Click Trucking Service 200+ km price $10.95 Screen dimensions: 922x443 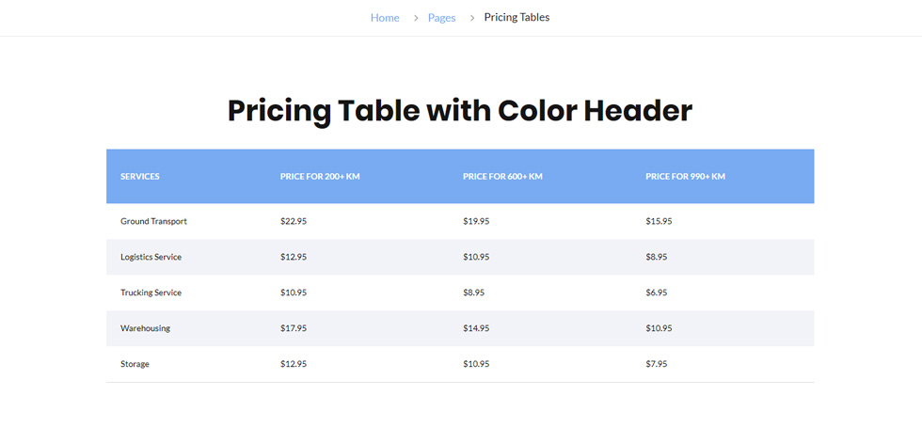pyautogui.click(x=294, y=293)
